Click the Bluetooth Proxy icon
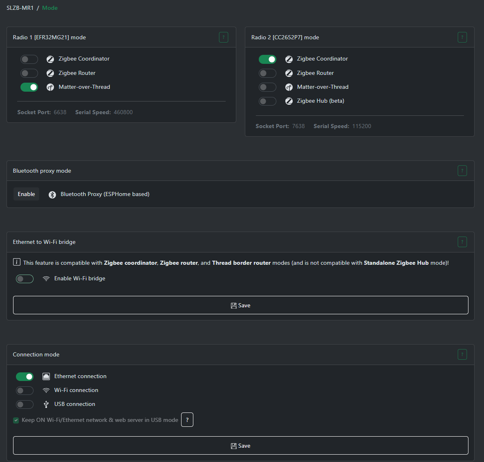 (x=52, y=194)
